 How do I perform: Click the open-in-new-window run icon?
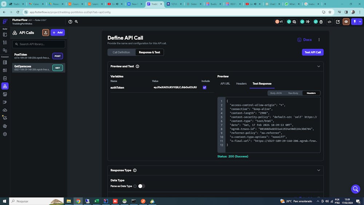click(338, 22)
